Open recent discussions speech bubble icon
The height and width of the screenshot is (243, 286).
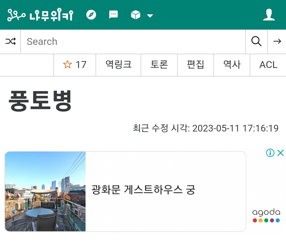coord(113,15)
